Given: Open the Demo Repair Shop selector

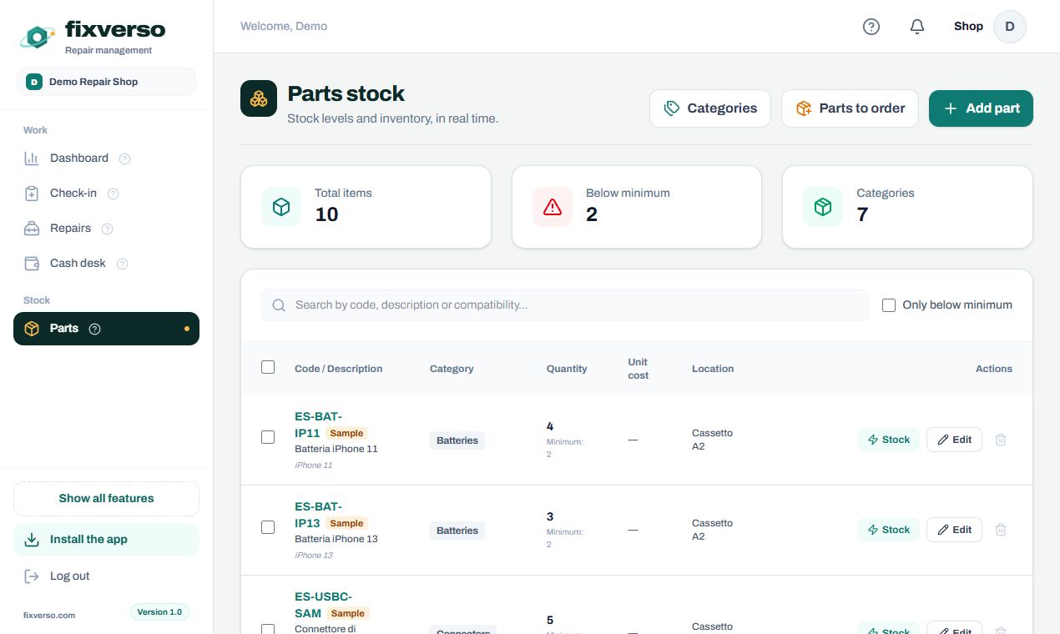Looking at the screenshot, I should [x=106, y=82].
